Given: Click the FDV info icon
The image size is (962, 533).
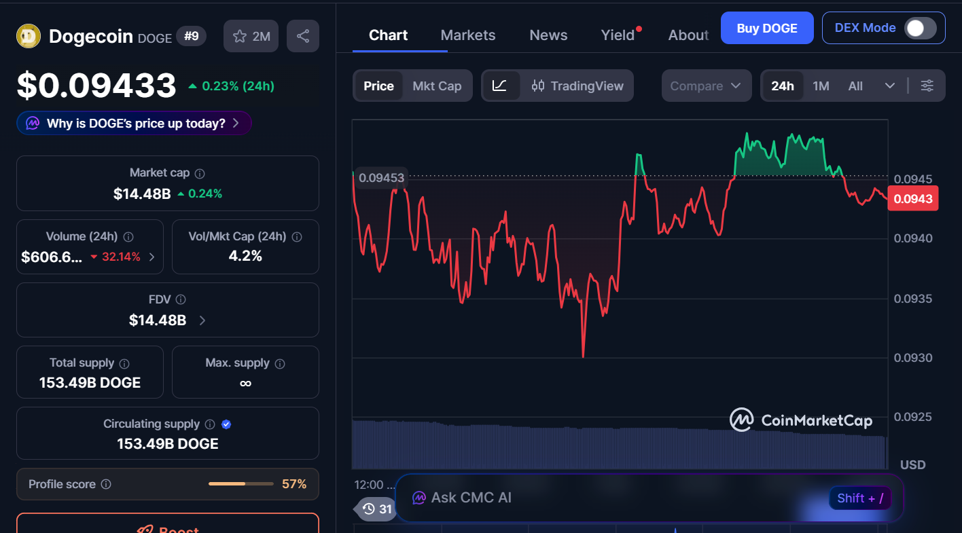Looking at the screenshot, I should point(181,299).
